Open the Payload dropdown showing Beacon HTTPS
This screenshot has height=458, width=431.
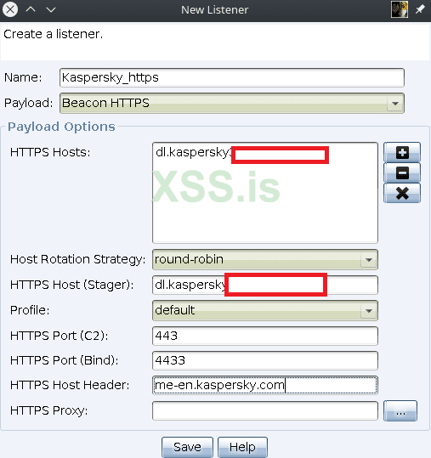[232, 103]
